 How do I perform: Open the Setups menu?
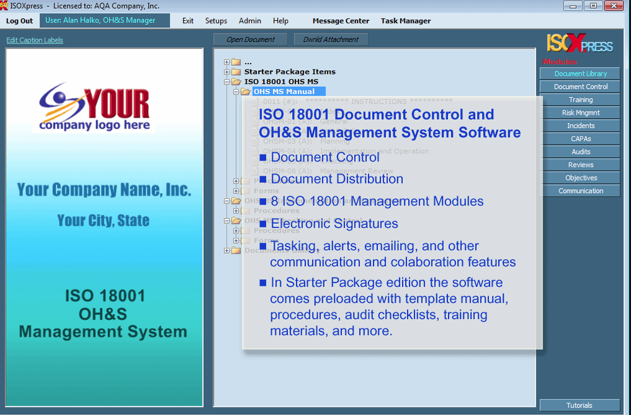(216, 21)
